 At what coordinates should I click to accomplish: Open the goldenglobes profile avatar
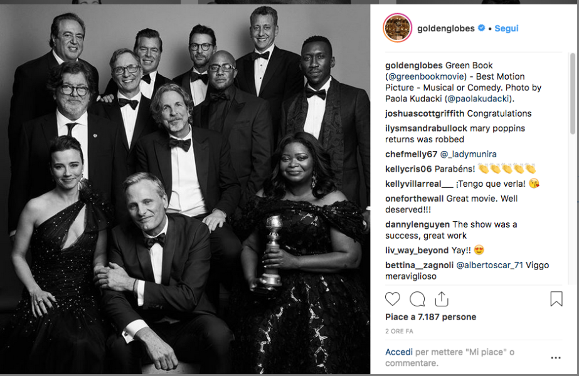pyautogui.click(x=397, y=28)
